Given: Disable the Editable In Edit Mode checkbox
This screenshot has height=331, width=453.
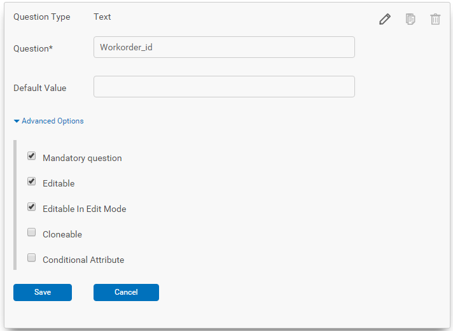Looking at the screenshot, I should pyautogui.click(x=31, y=207).
